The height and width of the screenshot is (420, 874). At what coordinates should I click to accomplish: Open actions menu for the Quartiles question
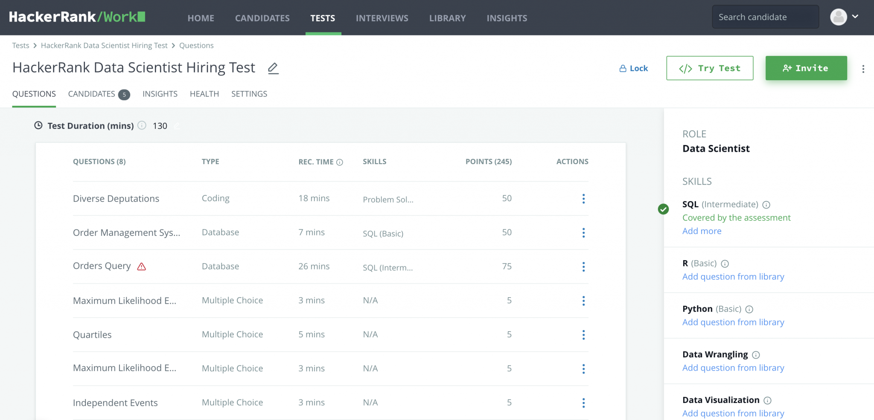(x=583, y=335)
